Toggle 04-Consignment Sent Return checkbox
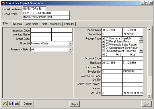The image size is (154, 109). pos(104,48)
